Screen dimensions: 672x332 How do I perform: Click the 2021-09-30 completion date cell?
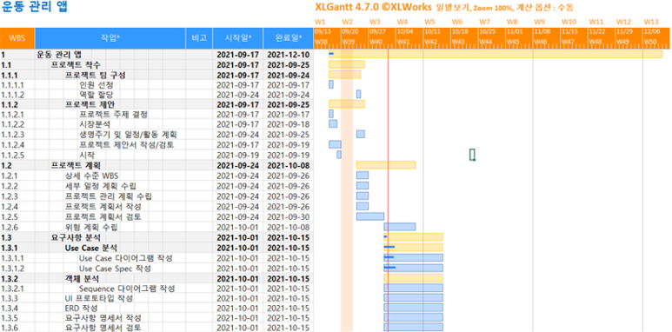tap(289, 216)
